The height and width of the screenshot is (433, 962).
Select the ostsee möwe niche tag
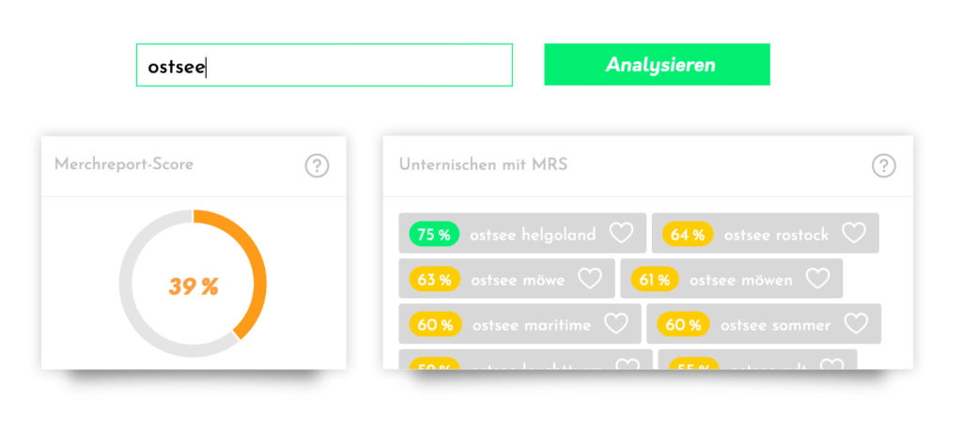coord(506,278)
